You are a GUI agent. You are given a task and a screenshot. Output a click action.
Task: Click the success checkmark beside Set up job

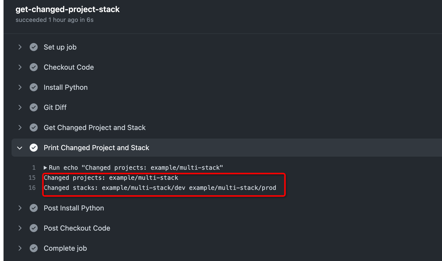34,47
